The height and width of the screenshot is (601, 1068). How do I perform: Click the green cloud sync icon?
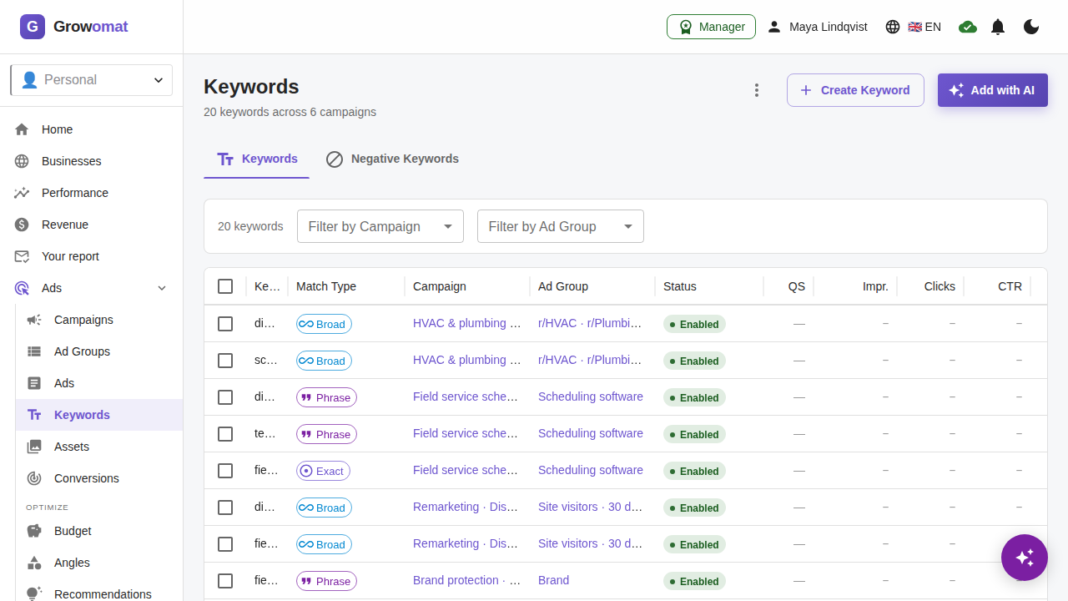(968, 27)
